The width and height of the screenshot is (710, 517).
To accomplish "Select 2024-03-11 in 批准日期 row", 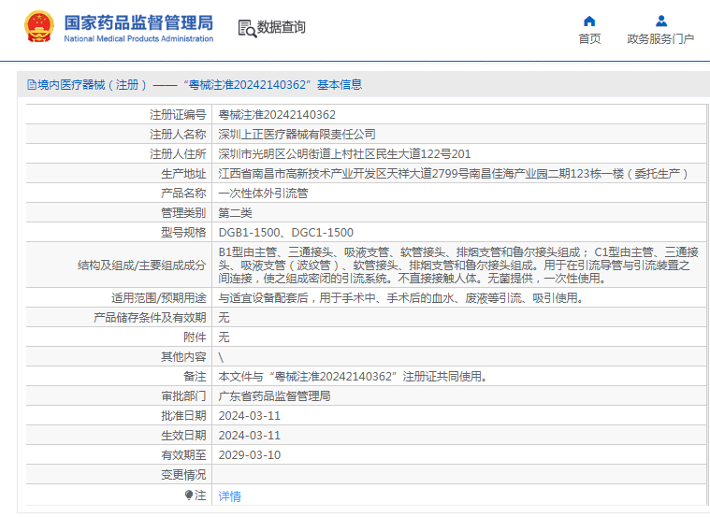I will (x=250, y=416).
